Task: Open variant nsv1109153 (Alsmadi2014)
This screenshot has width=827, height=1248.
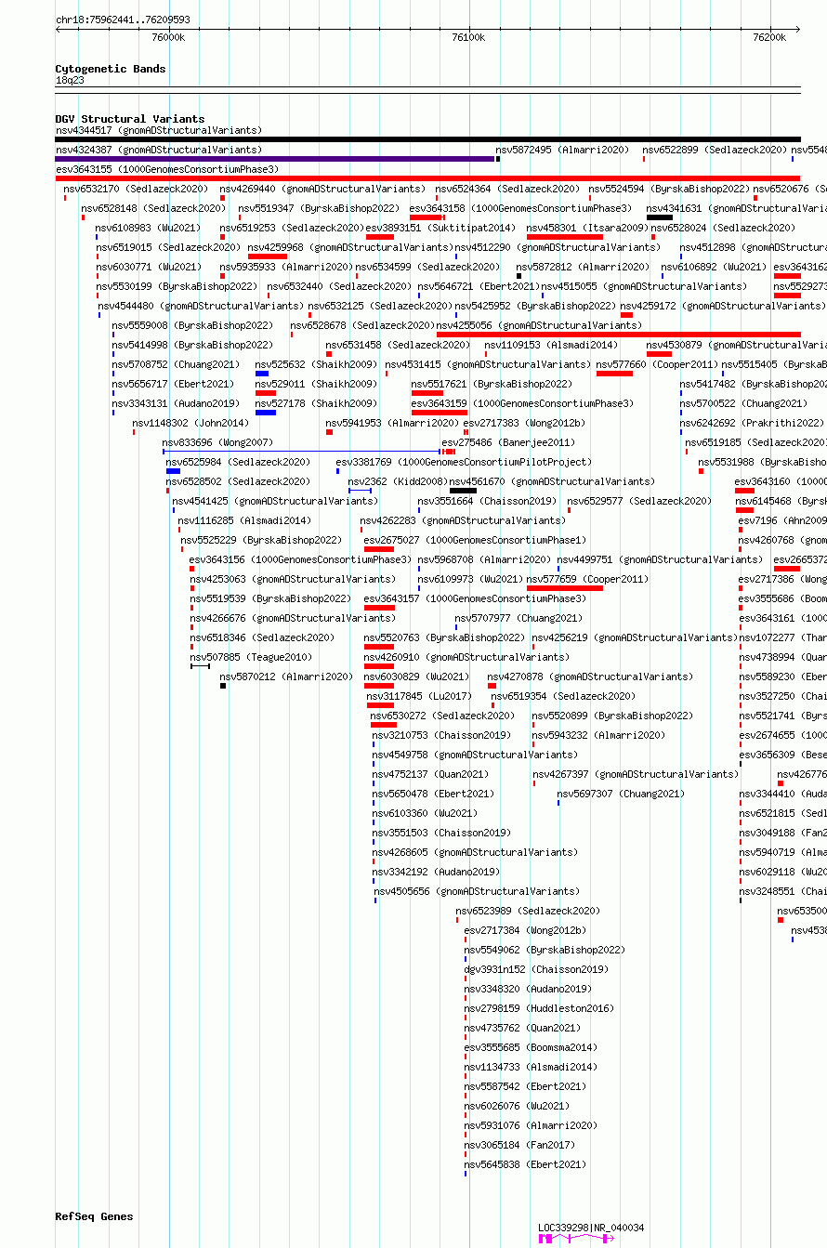Action: pyautogui.click(x=552, y=345)
